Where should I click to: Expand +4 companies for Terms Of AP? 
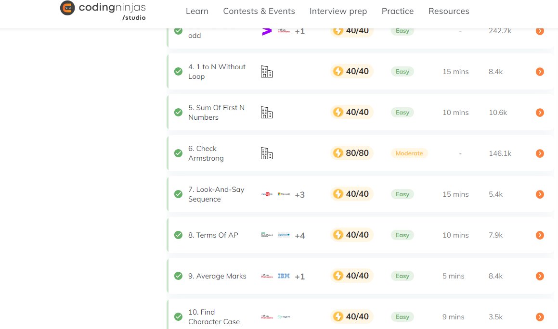point(299,236)
